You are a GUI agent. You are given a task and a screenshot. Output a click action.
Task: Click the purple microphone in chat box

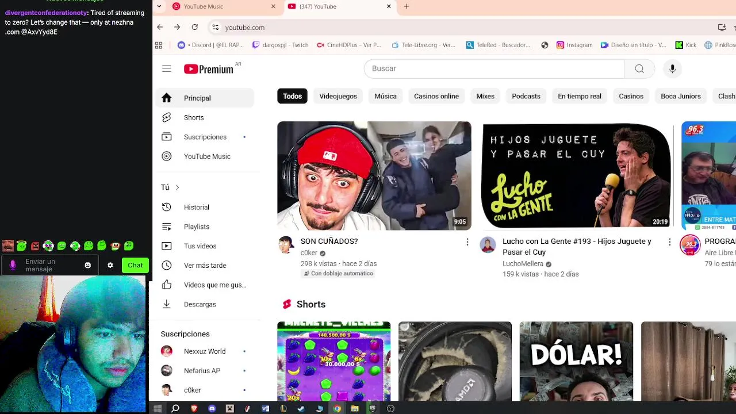[13, 265]
